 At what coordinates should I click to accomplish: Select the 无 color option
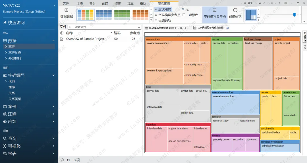(x=183, y=9)
